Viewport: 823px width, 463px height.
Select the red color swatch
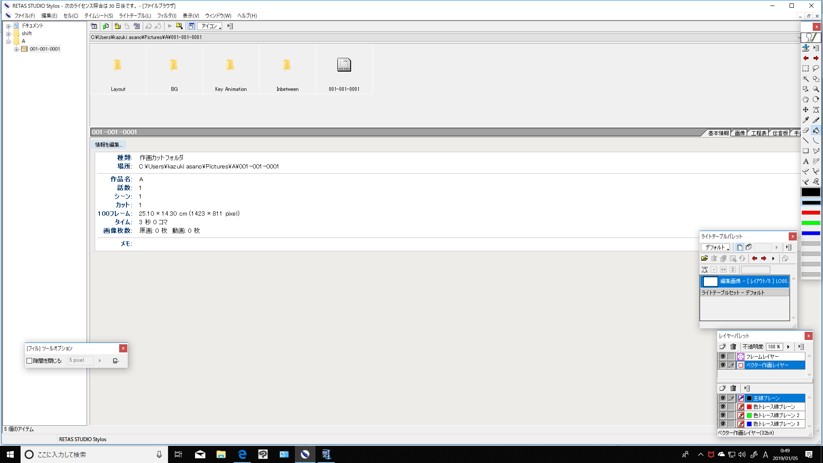[811, 213]
